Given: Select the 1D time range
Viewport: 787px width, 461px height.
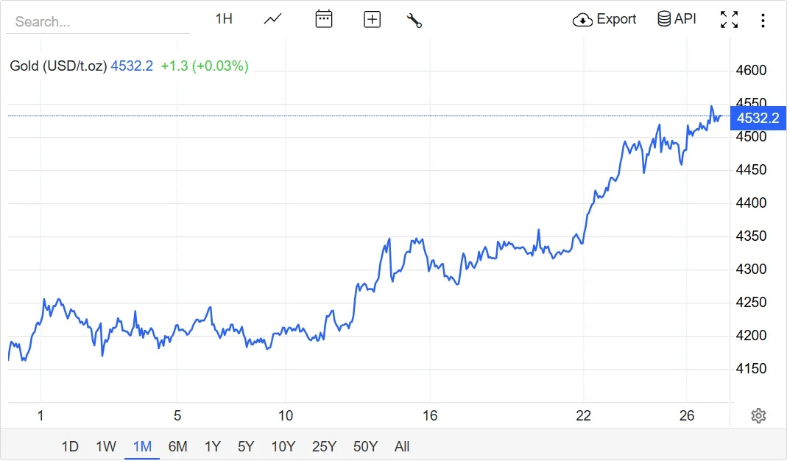Looking at the screenshot, I should (x=70, y=446).
